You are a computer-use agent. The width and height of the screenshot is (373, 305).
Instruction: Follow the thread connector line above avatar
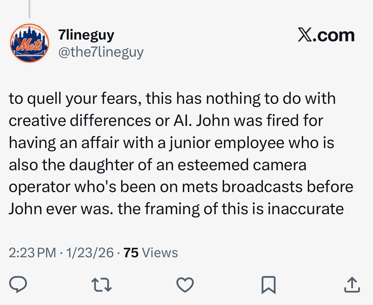[x=29, y=9]
